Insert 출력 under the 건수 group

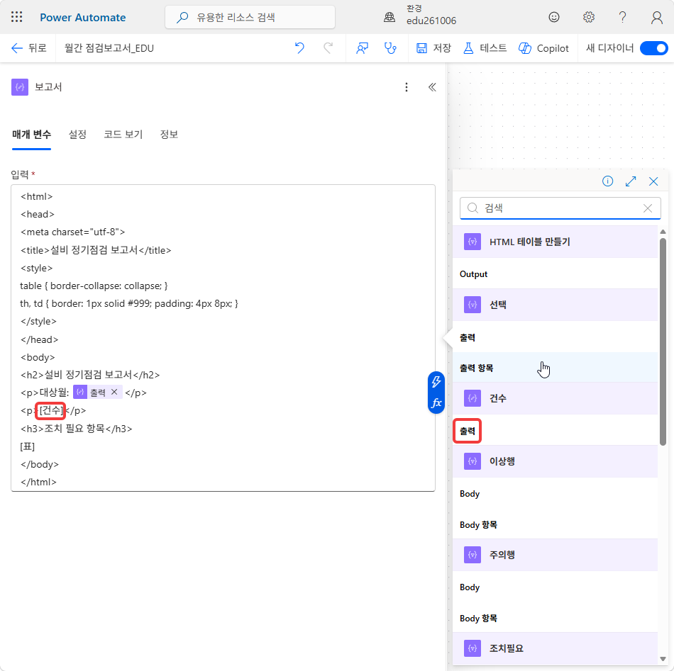pyautogui.click(x=555, y=431)
